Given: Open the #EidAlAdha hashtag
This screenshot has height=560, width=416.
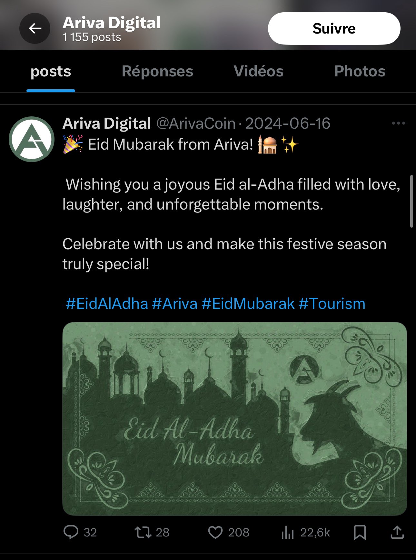Looking at the screenshot, I should click(x=107, y=304).
